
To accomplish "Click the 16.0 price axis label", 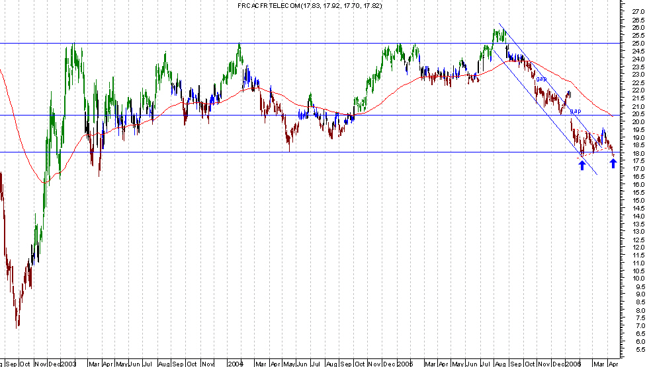I will pos(638,185).
